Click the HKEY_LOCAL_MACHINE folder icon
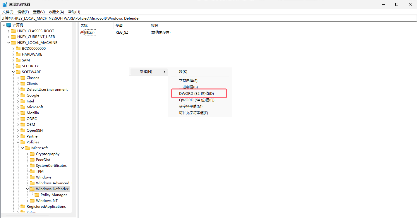Image resolution: width=417 pixels, height=218 pixels. point(13,43)
